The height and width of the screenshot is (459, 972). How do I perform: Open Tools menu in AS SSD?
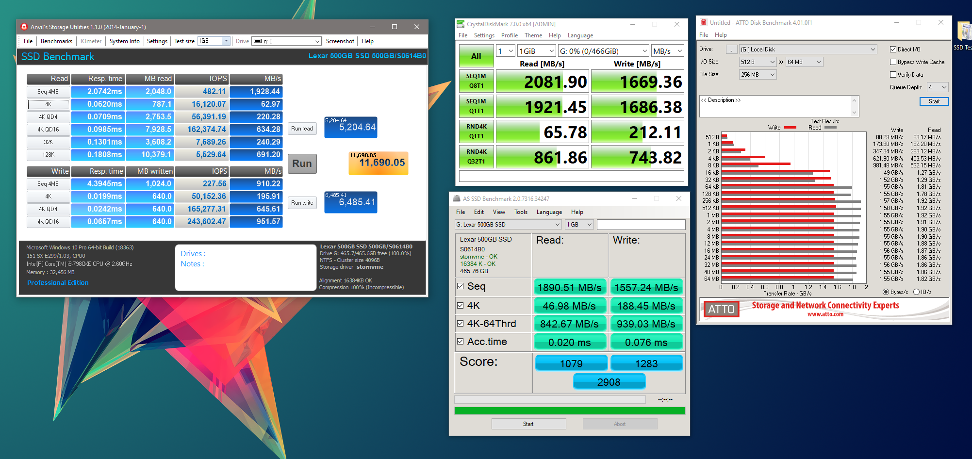pos(521,212)
